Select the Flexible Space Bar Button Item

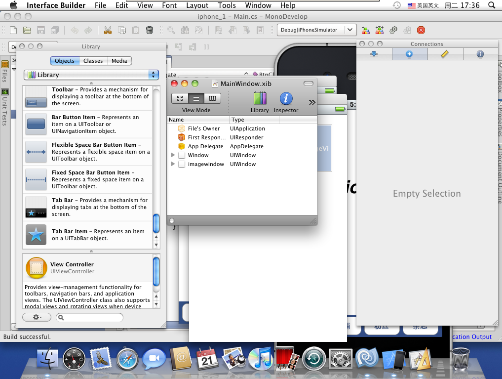[x=87, y=152]
